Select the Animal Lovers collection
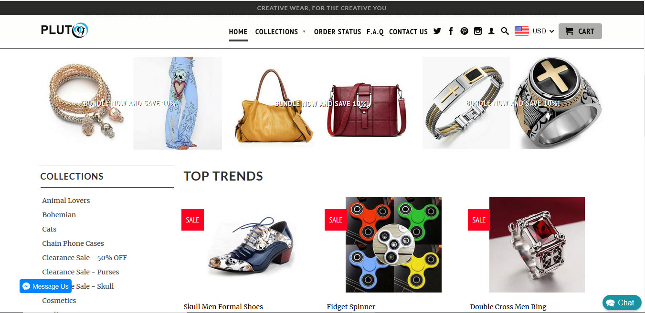This screenshot has height=313, width=645. point(66,201)
